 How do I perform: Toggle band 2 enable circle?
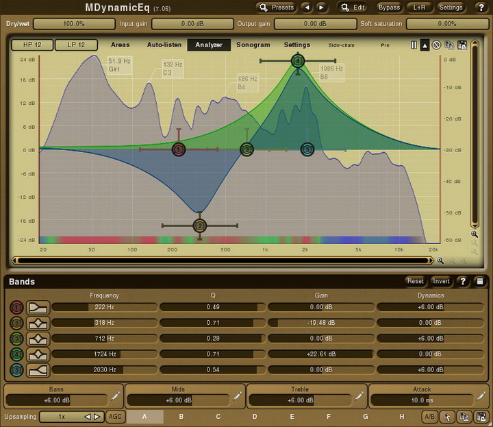pyautogui.click(x=16, y=323)
